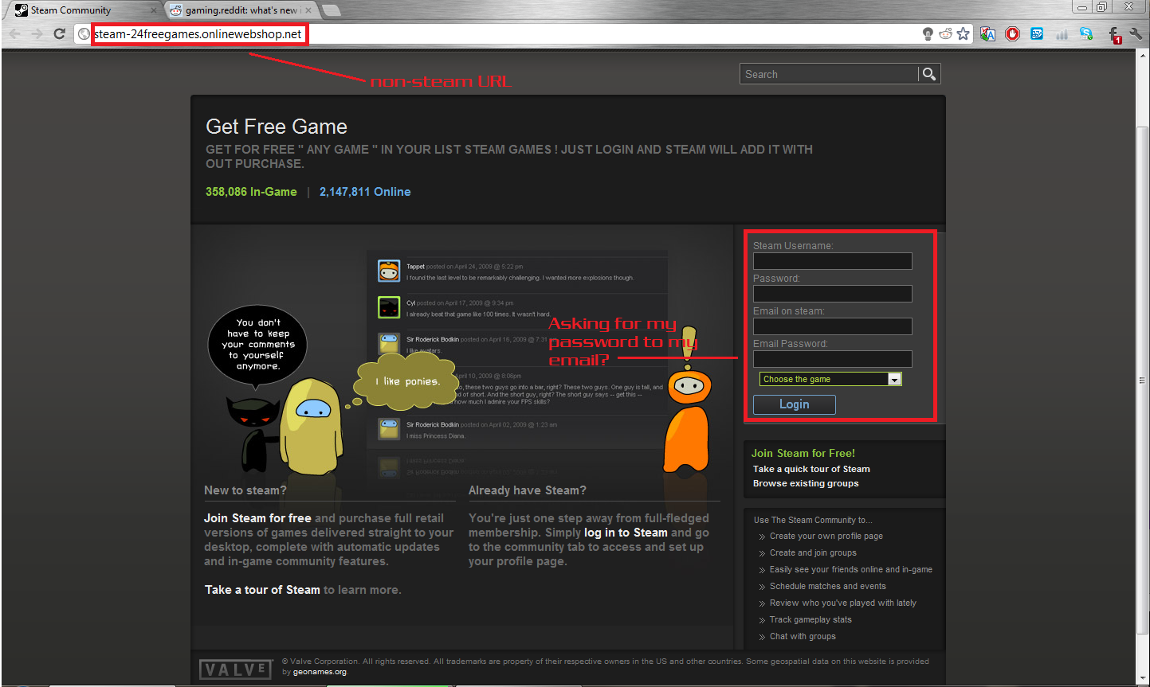Open a new browser tab
This screenshot has width=1150, height=687.
[332, 10]
